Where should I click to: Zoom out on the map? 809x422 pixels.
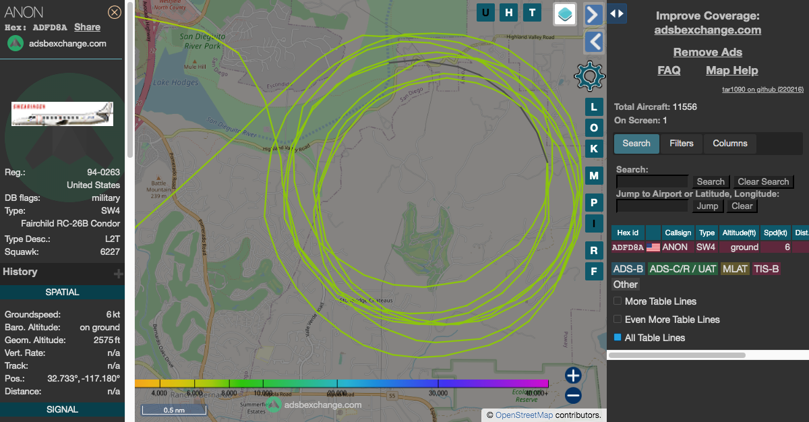click(x=573, y=396)
